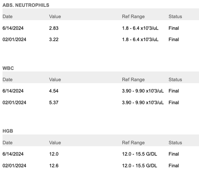Click the Ref Range header in HGB table
The width and height of the screenshot is (199, 175).
click(x=133, y=143)
